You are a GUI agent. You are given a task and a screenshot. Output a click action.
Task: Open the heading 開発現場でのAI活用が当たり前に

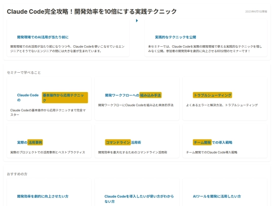point(43,37)
